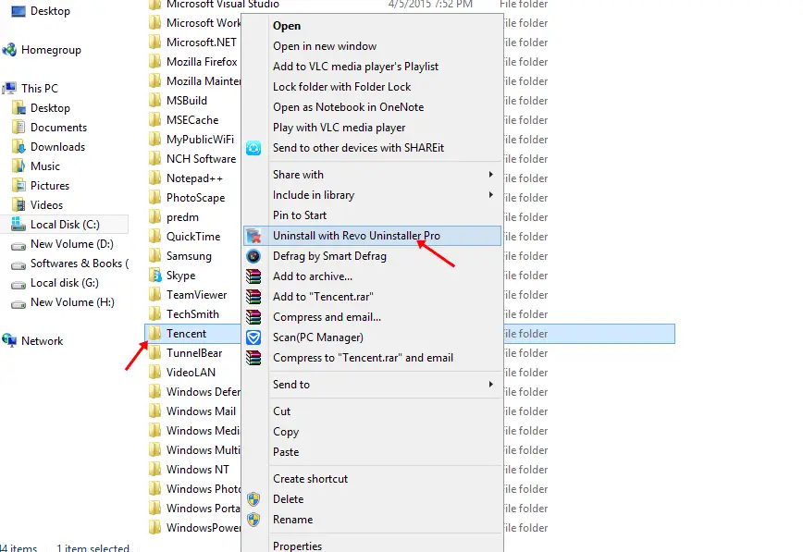Select the NCH Software folder row
This screenshot has width=803, height=552.
tap(202, 159)
